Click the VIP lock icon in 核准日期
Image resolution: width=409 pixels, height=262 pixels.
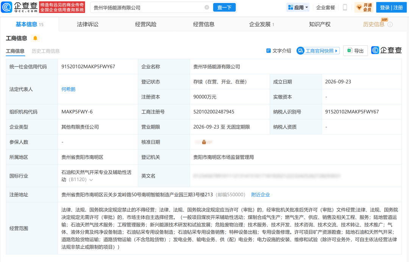pos(204,142)
